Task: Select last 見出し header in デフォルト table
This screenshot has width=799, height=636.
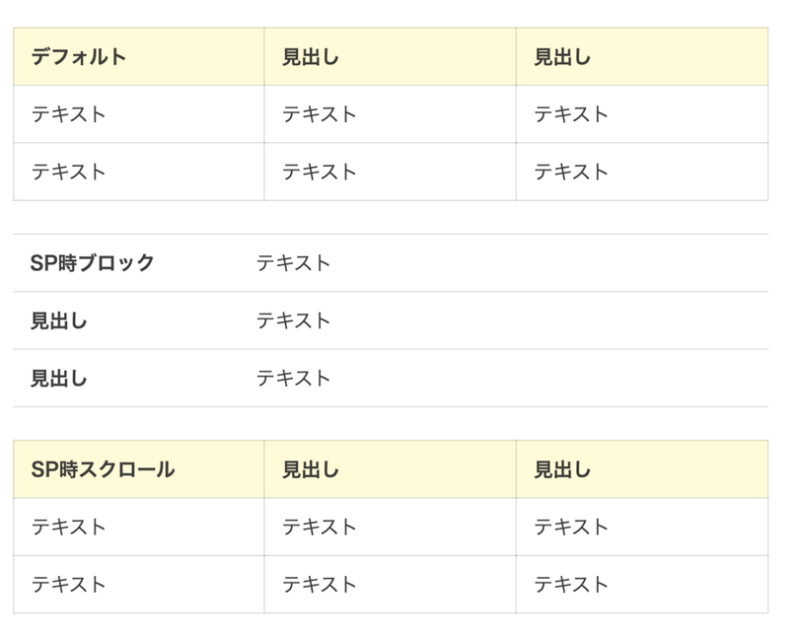Action: (562, 57)
